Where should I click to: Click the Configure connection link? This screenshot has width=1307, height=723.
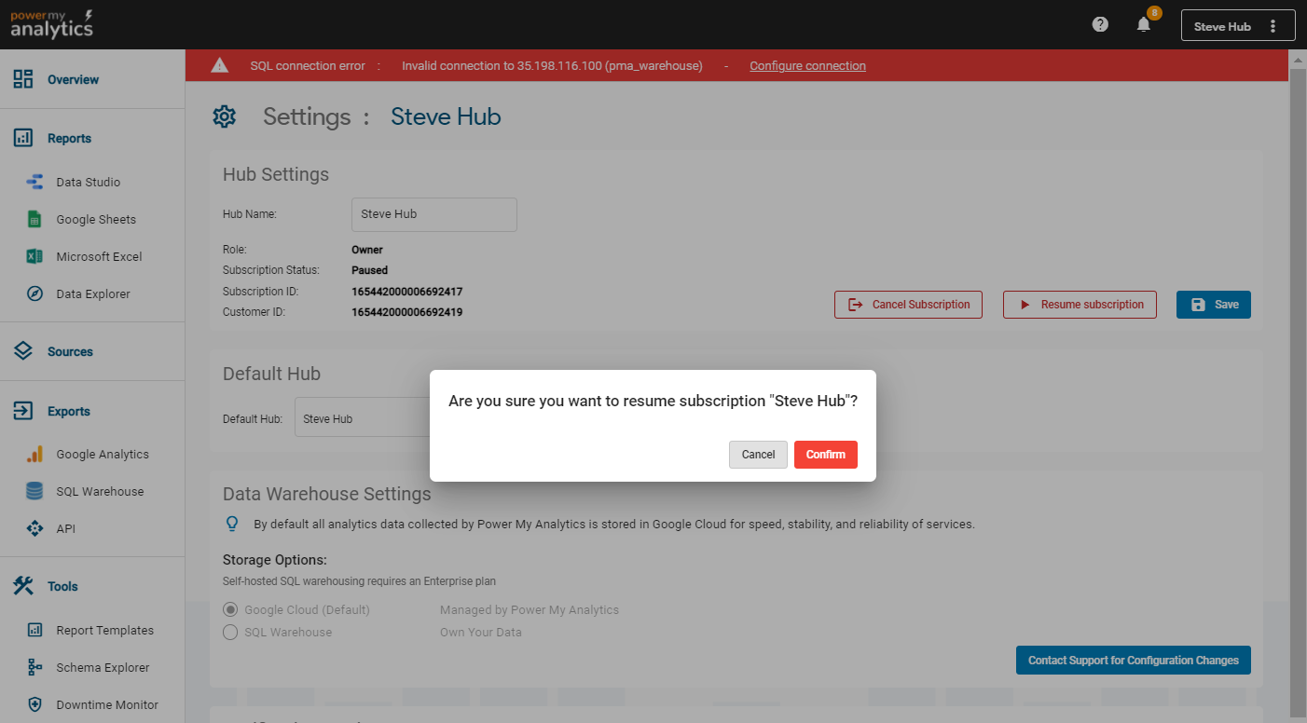click(807, 66)
